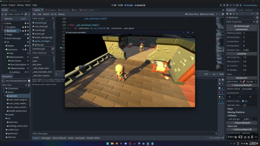Toggle visibility of the Game node
Image resolution: width=260 pixels, height=146 pixels.
point(28,24)
